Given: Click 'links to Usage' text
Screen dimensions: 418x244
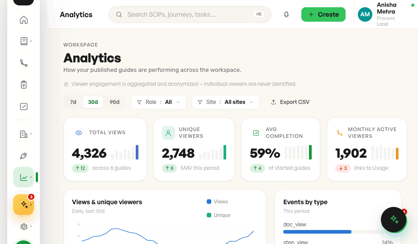Looking at the screenshot, I should [371, 168].
